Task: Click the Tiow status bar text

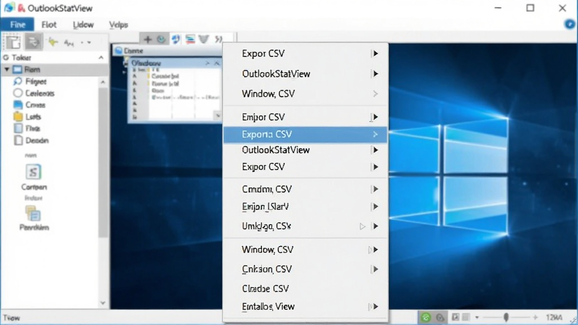Action: click(x=11, y=318)
